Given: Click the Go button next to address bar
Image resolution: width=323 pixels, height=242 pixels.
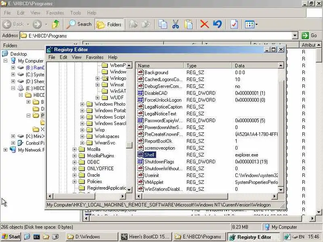Looking at the screenshot, I should coord(310,35).
